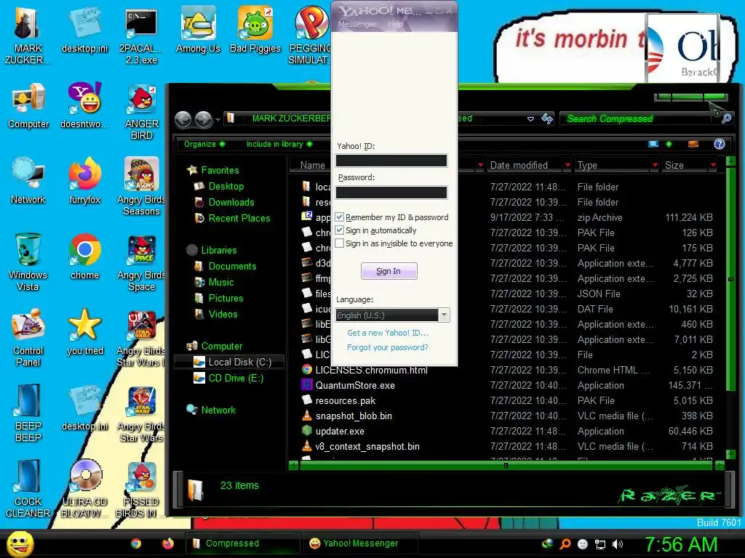Screen dimensions: 745x558
Task: Open Type column filter arrow
Action: pyautogui.click(x=655, y=165)
